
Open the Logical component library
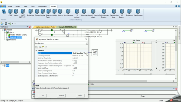[x=43, y=13]
